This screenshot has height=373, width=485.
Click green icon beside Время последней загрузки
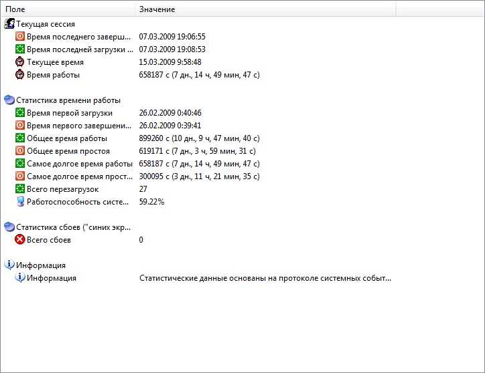pos(20,49)
